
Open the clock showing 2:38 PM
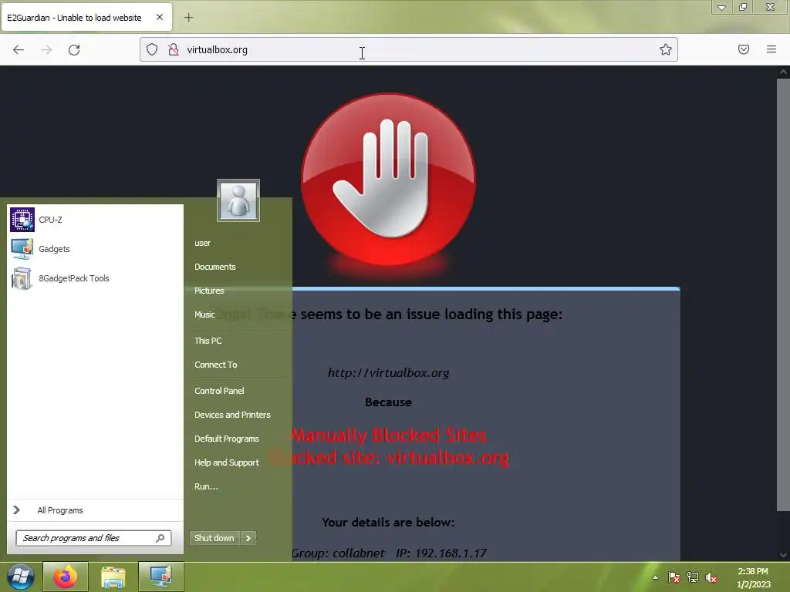pyautogui.click(x=753, y=577)
